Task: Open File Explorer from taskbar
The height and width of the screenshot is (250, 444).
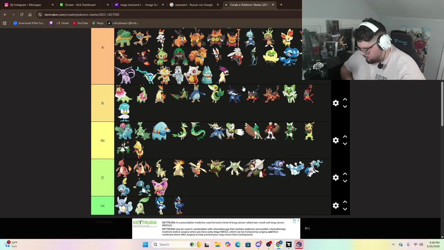Action: (217, 244)
